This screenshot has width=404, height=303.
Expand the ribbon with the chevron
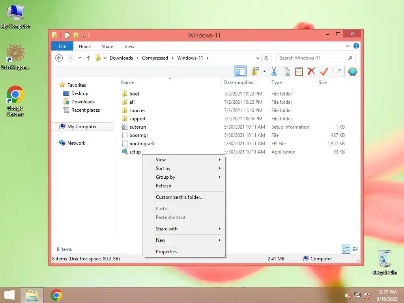click(x=347, y=46)
